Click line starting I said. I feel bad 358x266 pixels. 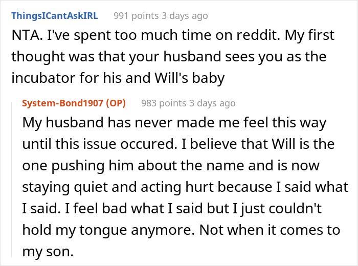(172, 209)
